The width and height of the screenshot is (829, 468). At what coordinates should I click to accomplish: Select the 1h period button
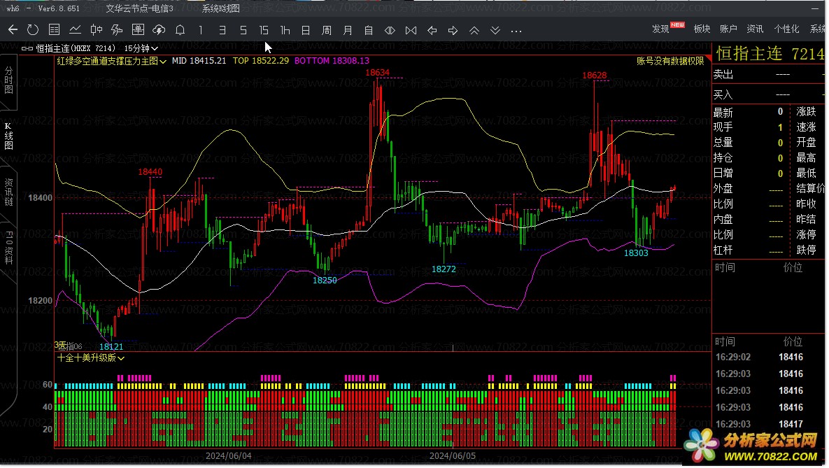tap(285, 30)
